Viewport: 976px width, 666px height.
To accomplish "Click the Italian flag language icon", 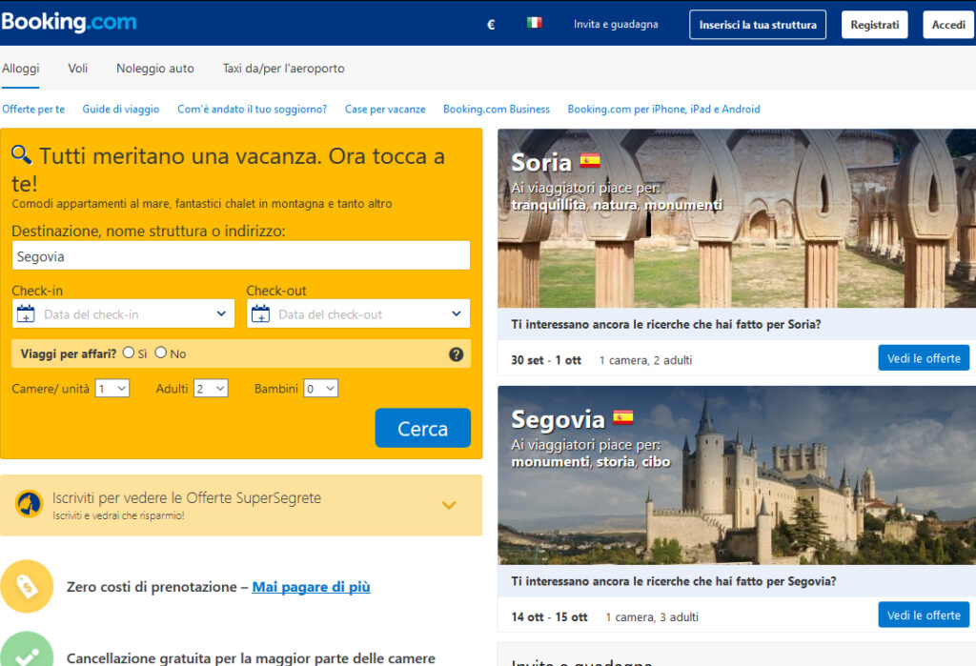I will pyautogui.click(x=535, y=24).
